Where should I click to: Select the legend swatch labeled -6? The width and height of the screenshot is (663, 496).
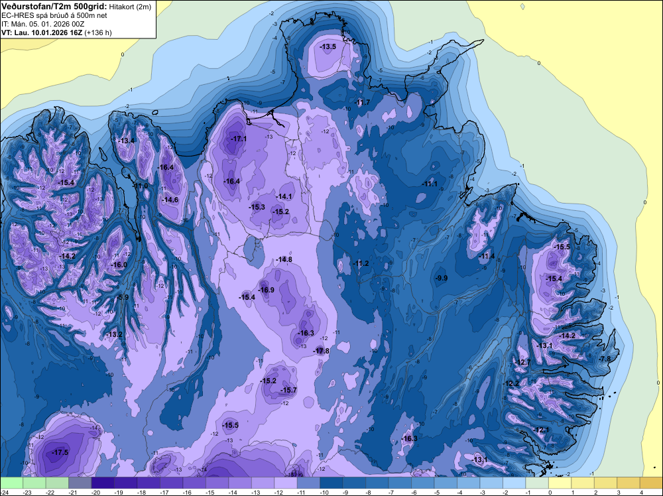pyautogui.click(x=422, y=483)
